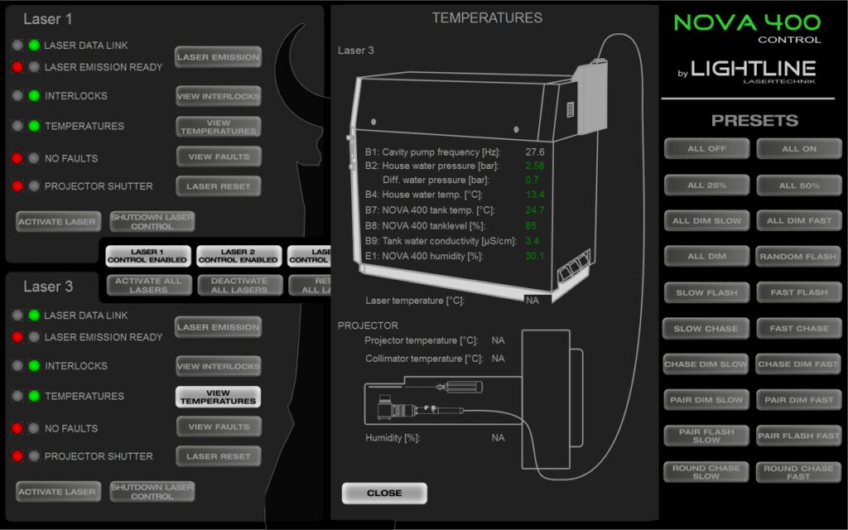Screen dimensions: 848x530
Task: Select CHASE DIM FAST preset
Action: click(798, 364)
